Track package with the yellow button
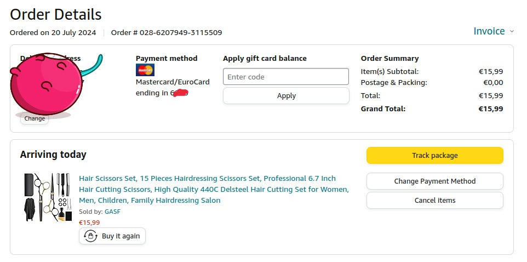The image size is (527, 262). pos(434,155)
